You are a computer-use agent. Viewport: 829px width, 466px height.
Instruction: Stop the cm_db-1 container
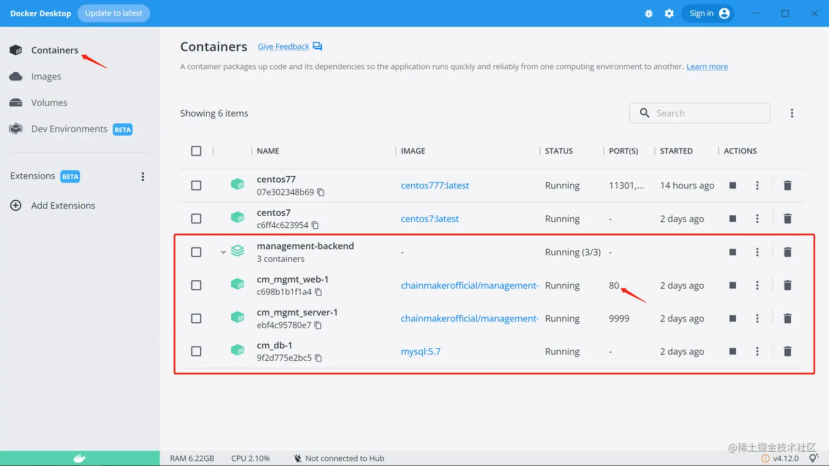click(733, 351)
